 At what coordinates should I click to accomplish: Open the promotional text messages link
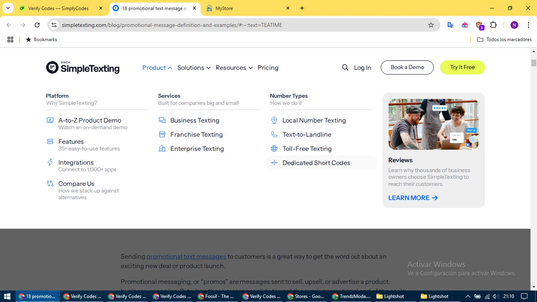tap(186, 257)
